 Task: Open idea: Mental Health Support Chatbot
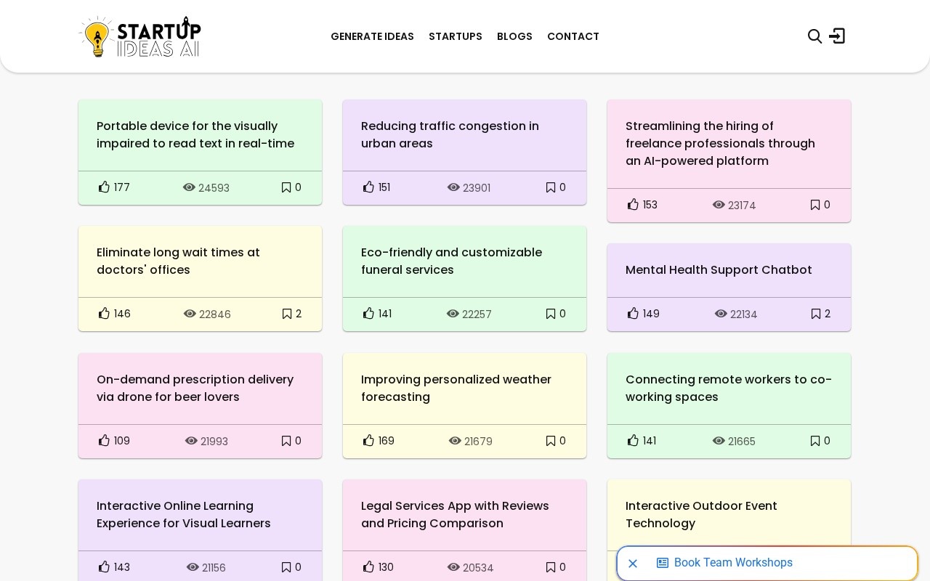coord(719,270)
